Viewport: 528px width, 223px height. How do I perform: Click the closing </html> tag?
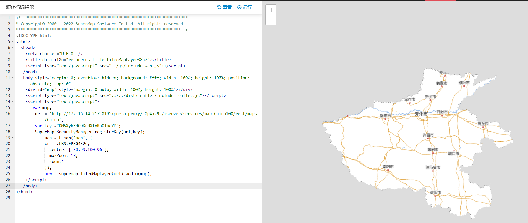click(x=24, y=192)
